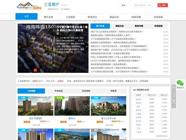Click the 臻房网 house logo
The image size is (186, 140).
[x=29, y=6]
